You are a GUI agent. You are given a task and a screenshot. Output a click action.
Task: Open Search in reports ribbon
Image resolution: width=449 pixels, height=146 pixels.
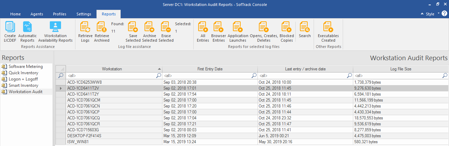coord(305,29)
